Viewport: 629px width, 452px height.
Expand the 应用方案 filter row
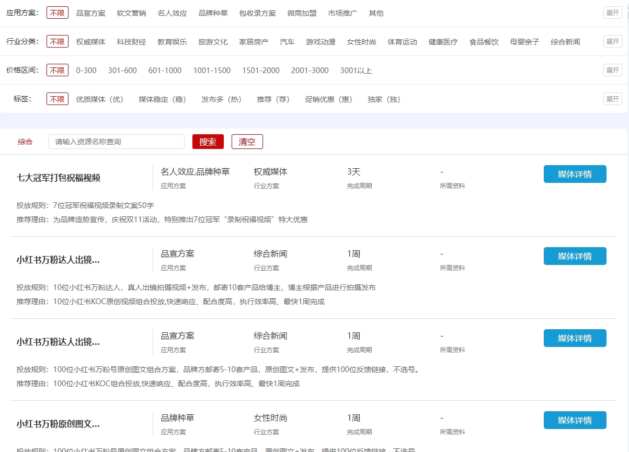(612, 13)
